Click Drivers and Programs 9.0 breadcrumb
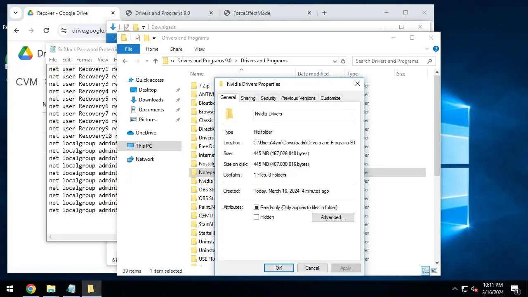 coord(204,61)
